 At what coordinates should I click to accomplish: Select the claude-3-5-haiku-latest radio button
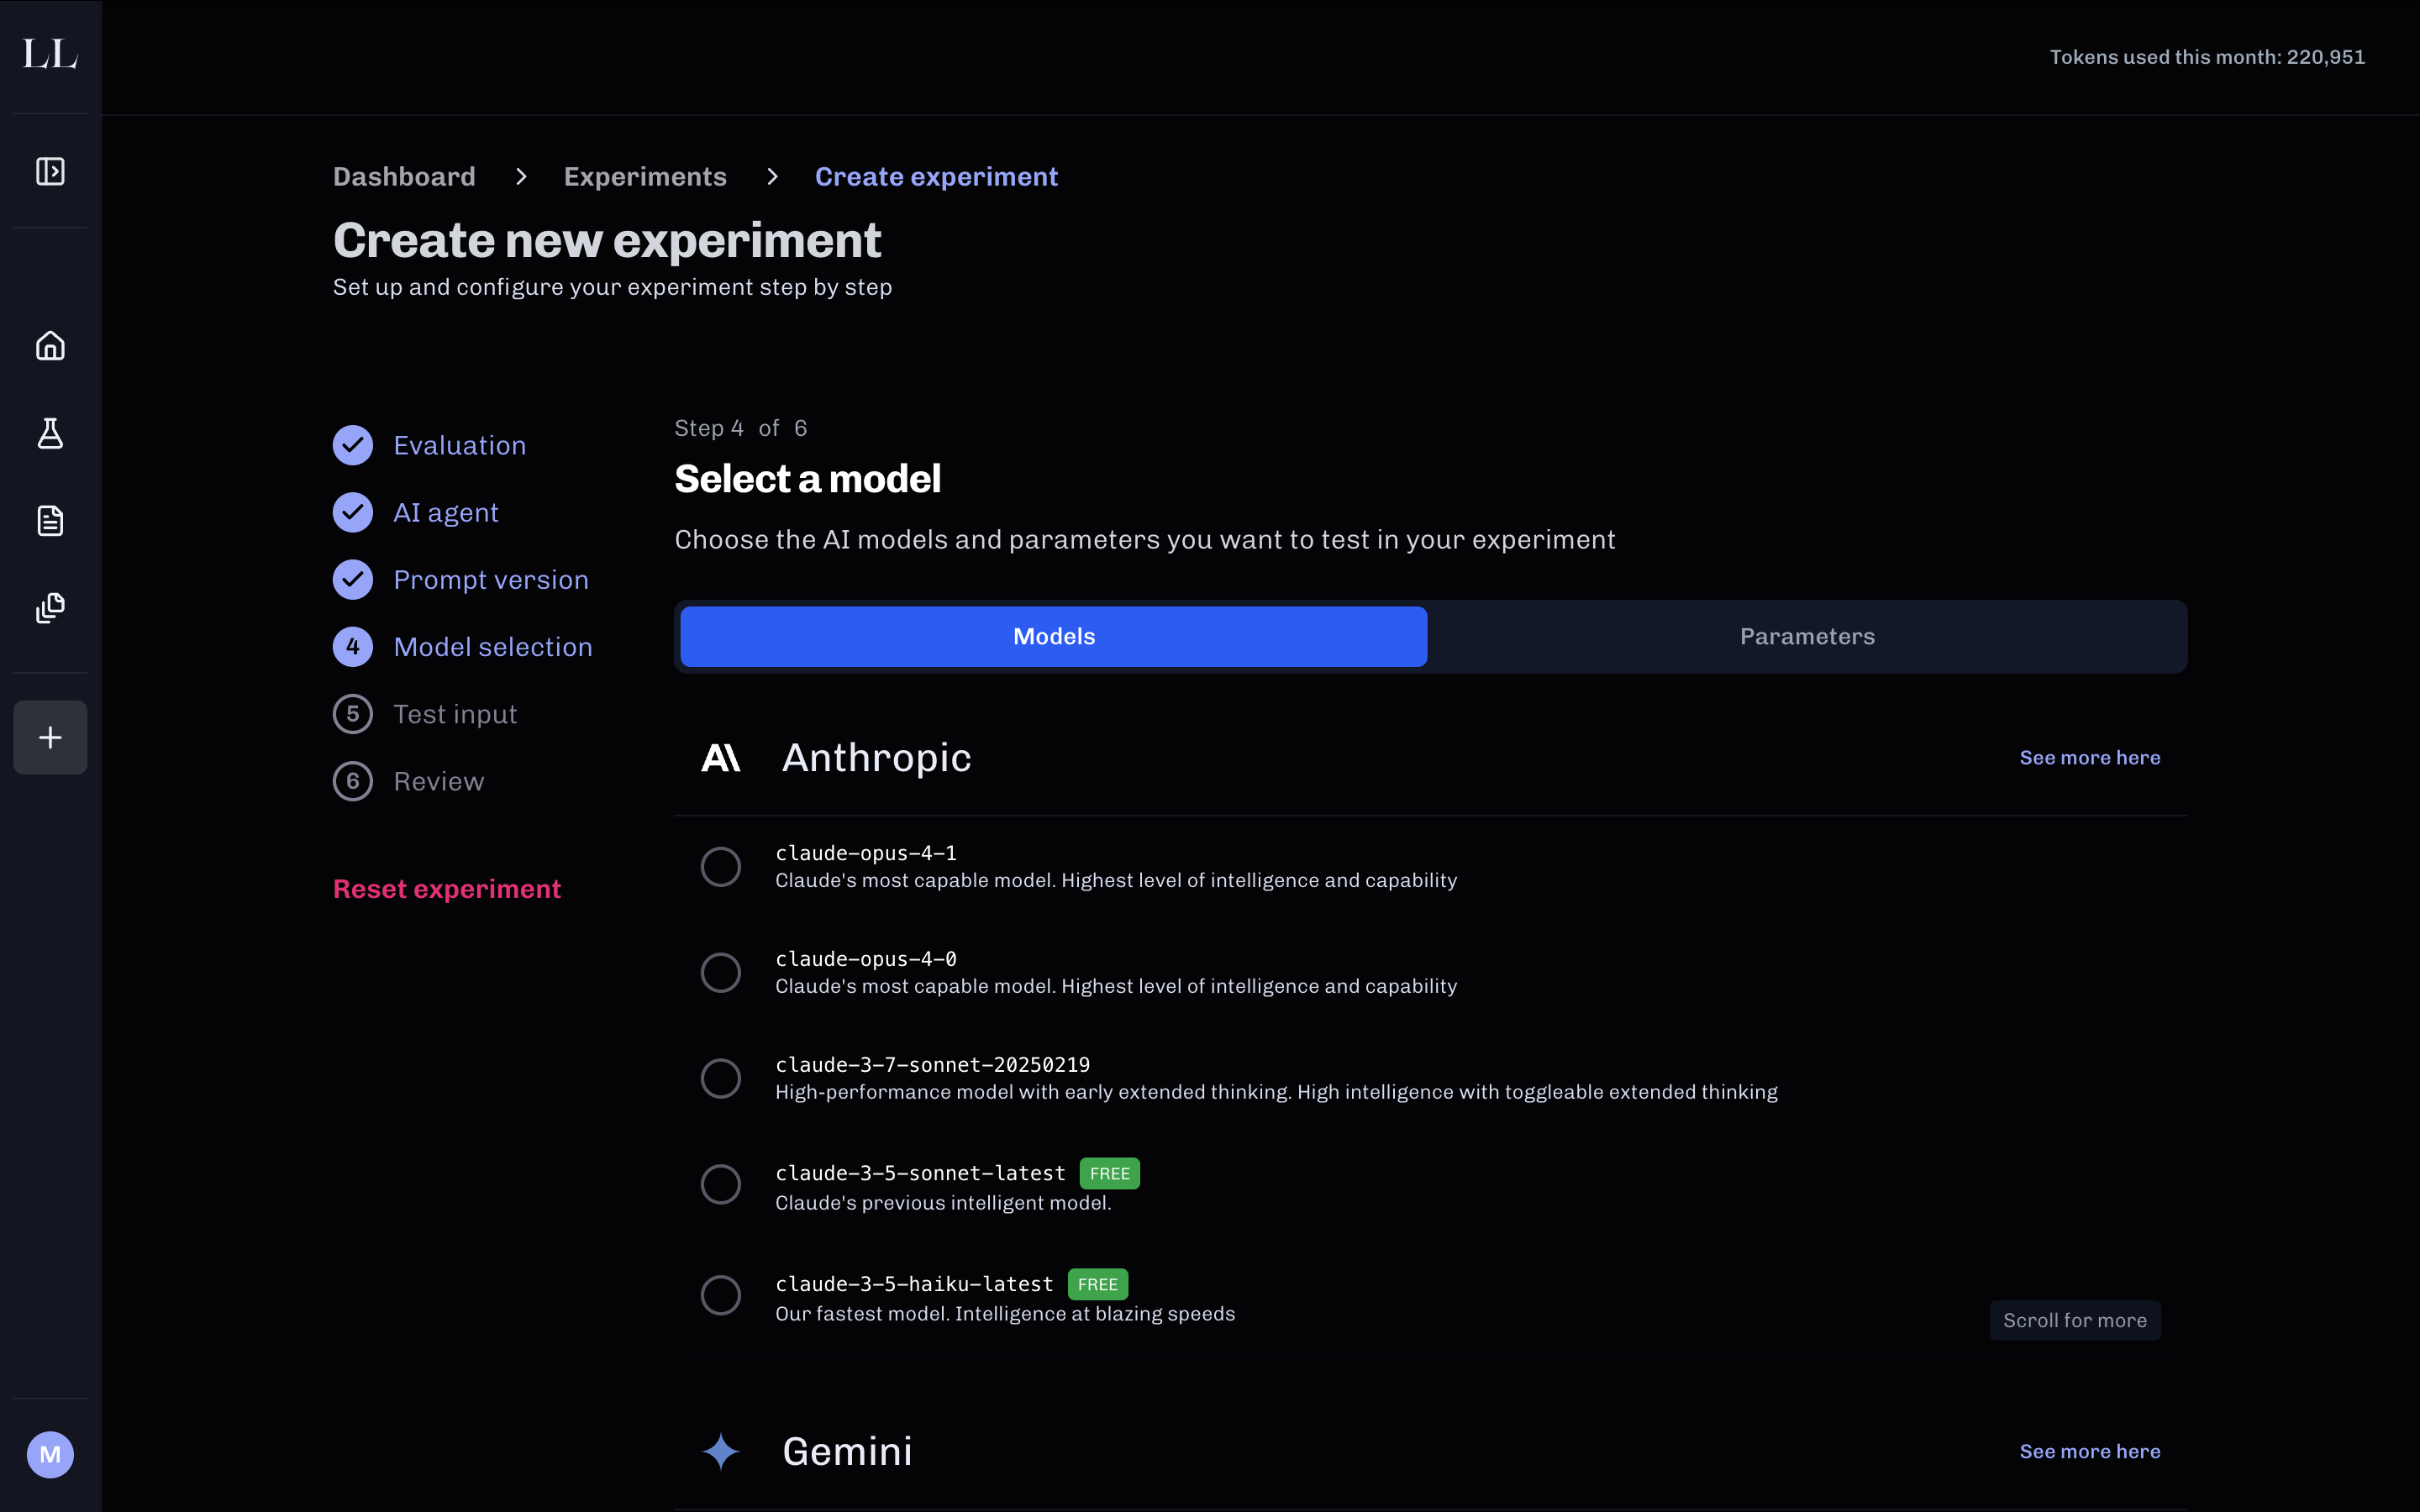[720, 1295]
